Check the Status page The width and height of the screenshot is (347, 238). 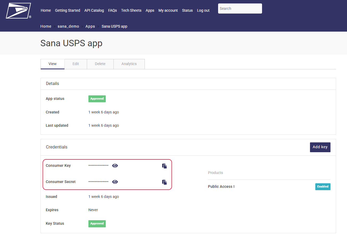187,10
